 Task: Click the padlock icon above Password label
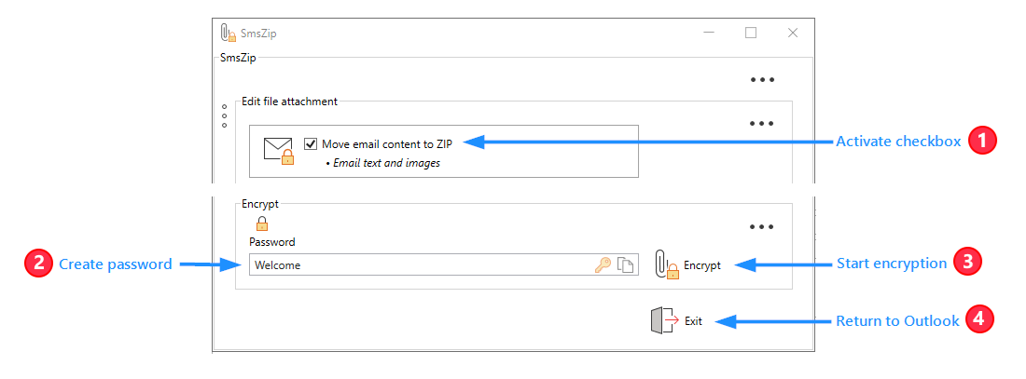(262, 223)
